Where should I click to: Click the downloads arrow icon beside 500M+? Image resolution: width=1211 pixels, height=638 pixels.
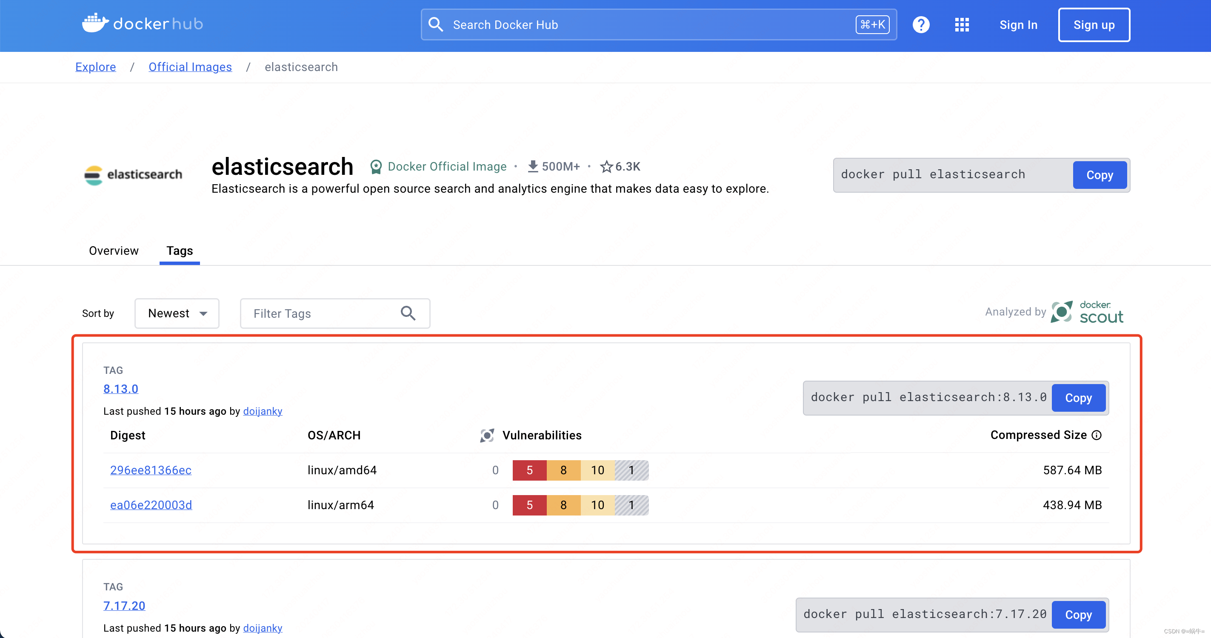click(533, 166)
